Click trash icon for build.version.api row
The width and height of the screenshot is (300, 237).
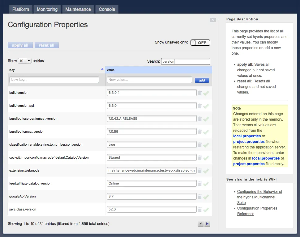200,106
